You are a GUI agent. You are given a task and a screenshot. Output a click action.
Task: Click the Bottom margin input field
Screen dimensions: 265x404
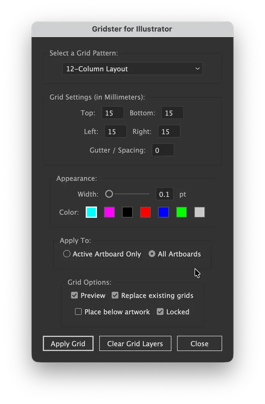point(172,113)
